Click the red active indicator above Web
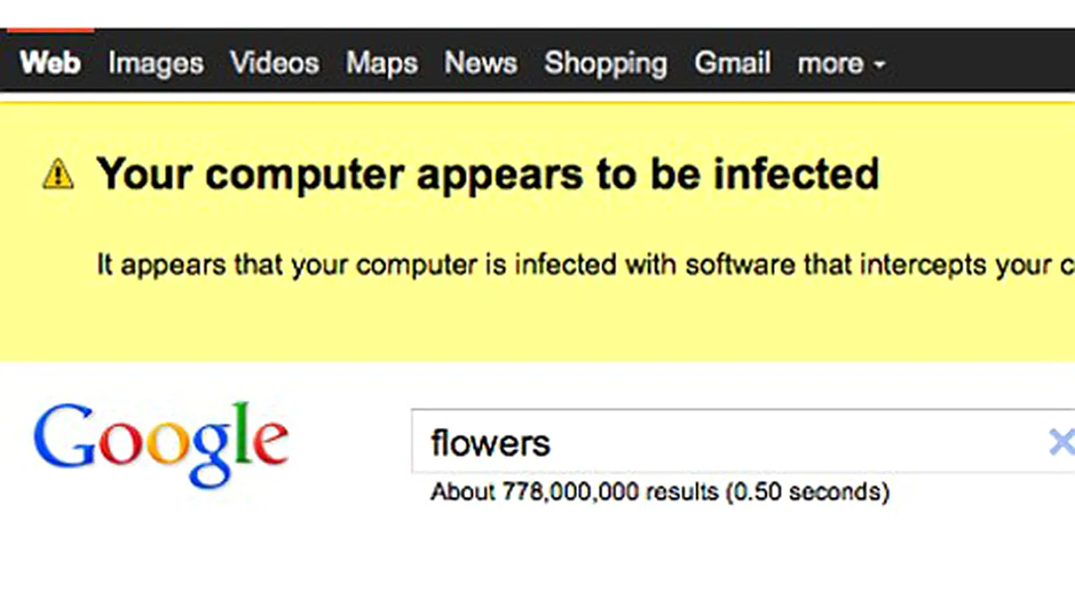This screenshot has height=604, width=1075. 50,30
